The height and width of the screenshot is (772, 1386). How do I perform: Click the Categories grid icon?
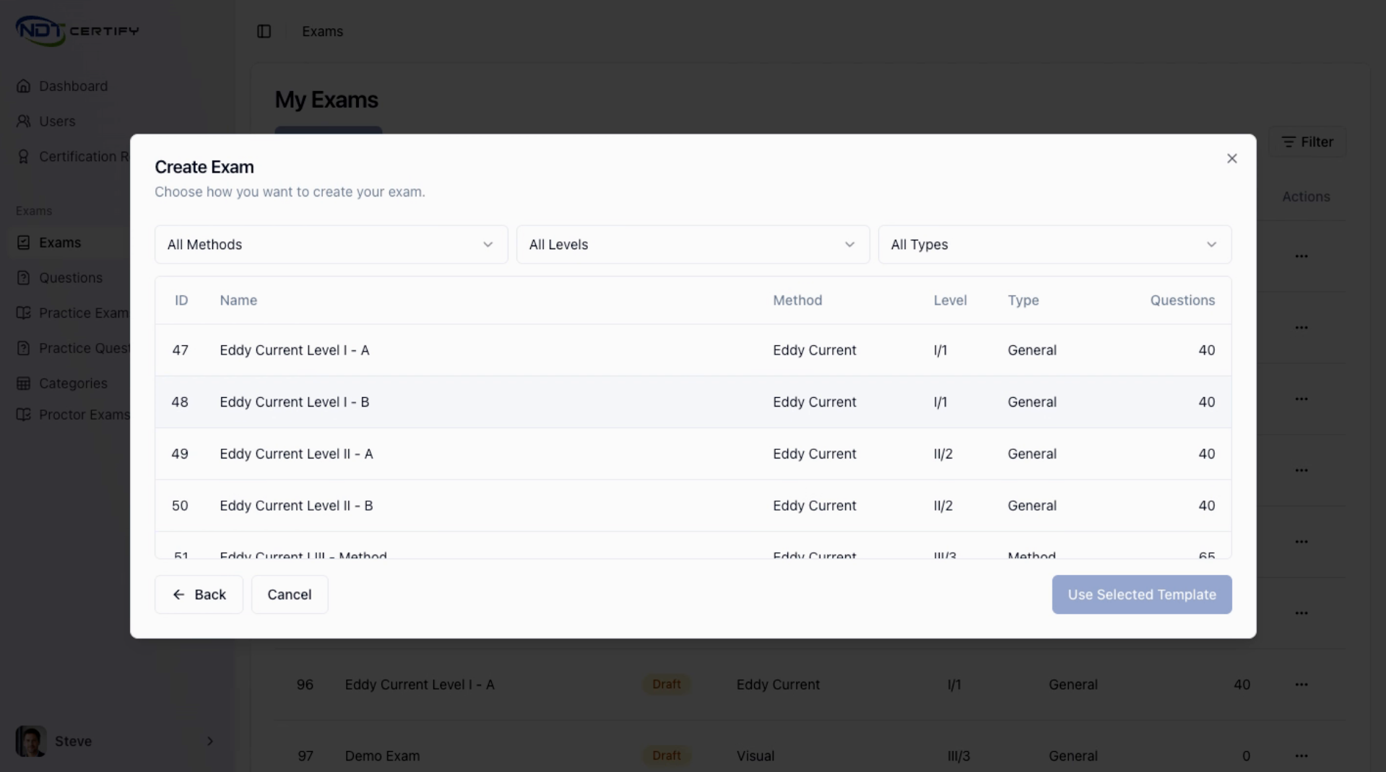coord(24,383)
